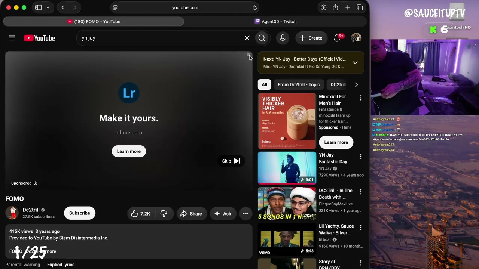479x269 pixels.
Task: Open Sponsored ad info icon
Action: [x=36, y=183]
